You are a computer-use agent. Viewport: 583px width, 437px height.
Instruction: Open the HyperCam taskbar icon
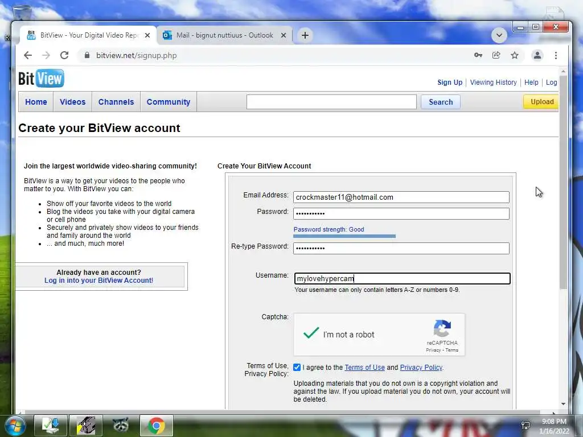(86, 426)
